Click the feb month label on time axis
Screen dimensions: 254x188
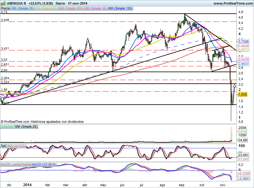(x=48, y=185)
